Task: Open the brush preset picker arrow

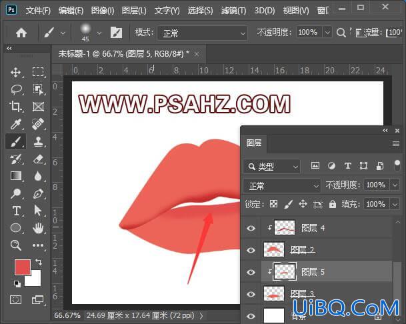Action: tap(99, 33)
